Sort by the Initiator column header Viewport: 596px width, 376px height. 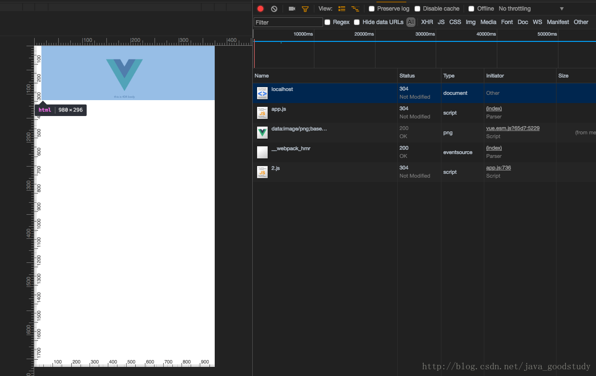point(520,76)
